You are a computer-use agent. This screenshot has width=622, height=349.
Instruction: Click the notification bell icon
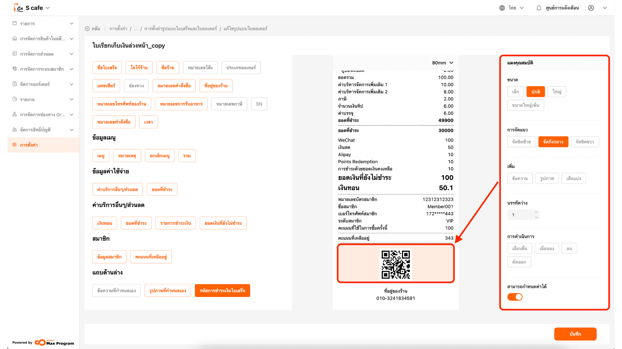[x=538, y=8]
